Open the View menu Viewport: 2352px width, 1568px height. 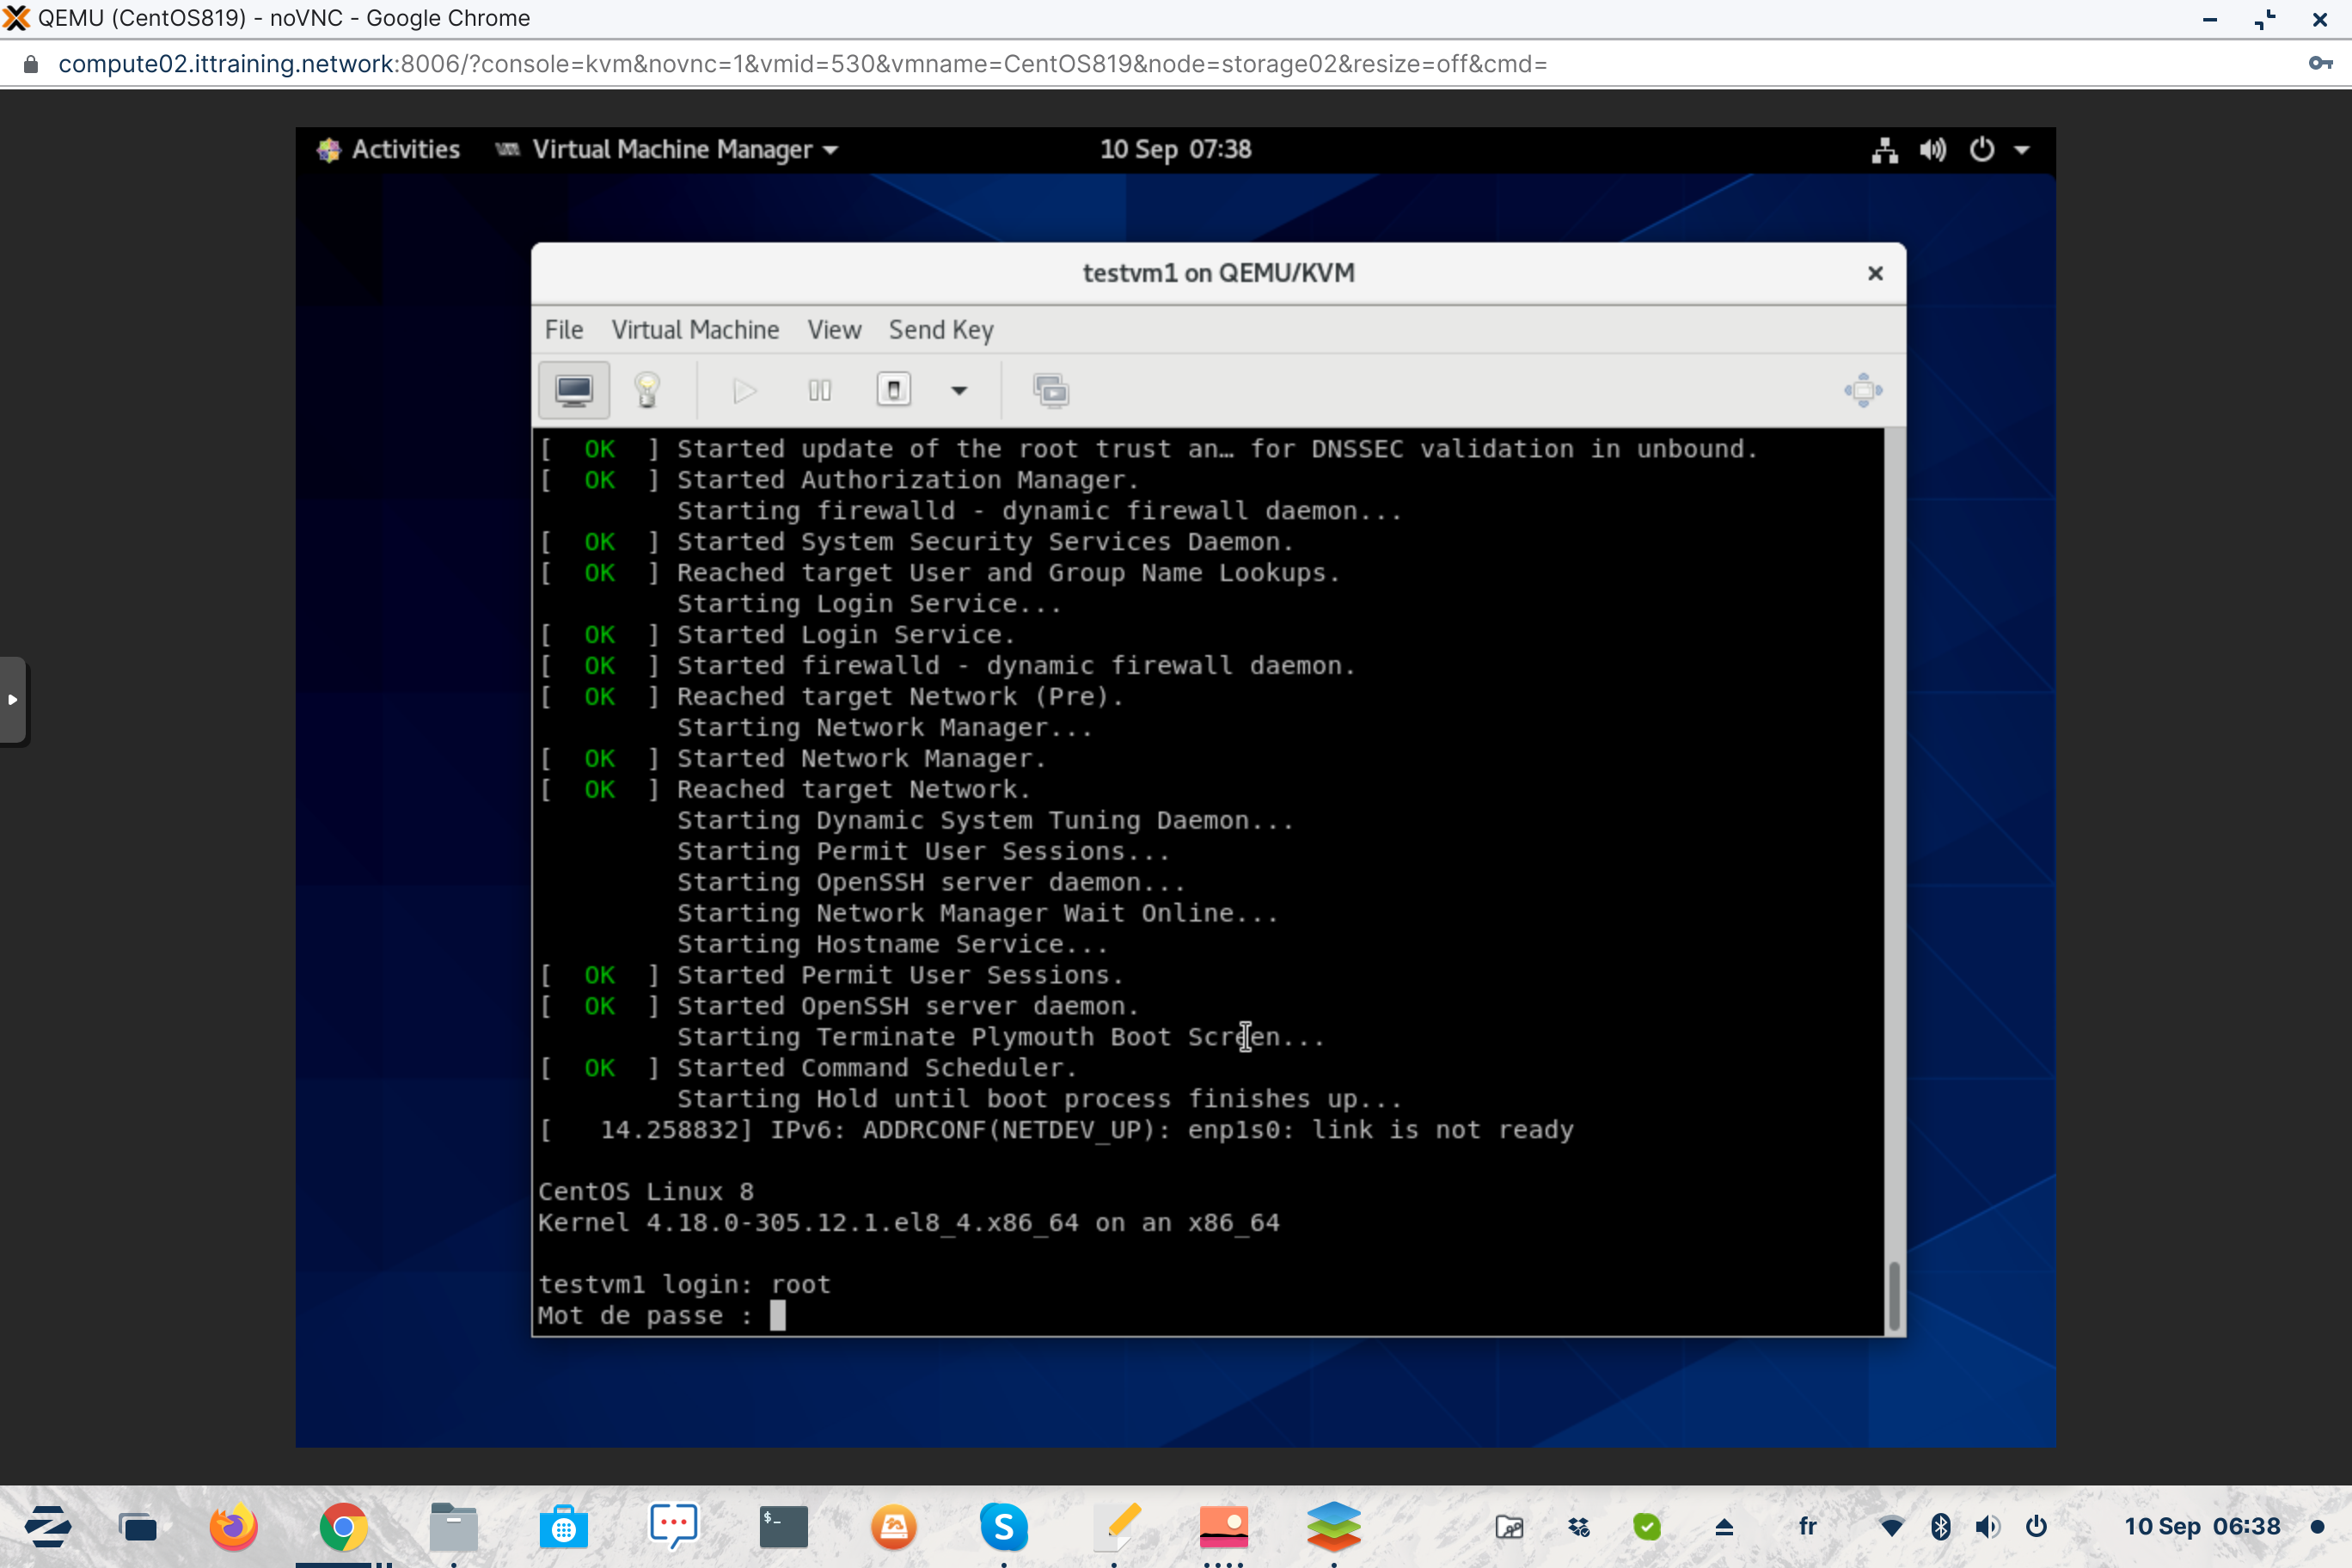pos(834,329)
